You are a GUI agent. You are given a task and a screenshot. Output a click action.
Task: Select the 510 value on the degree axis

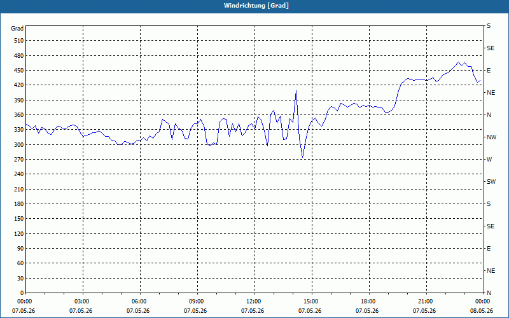point(19,41)
